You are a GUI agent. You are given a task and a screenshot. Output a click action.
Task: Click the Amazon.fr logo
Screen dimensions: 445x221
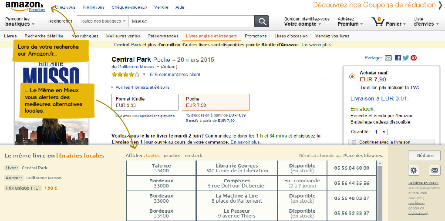click(x=25, y=6)
